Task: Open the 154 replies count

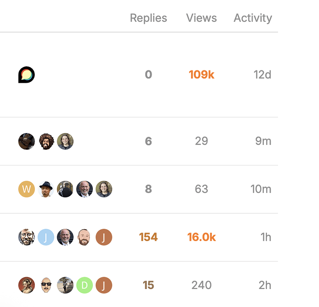Action: pos(148,237)
